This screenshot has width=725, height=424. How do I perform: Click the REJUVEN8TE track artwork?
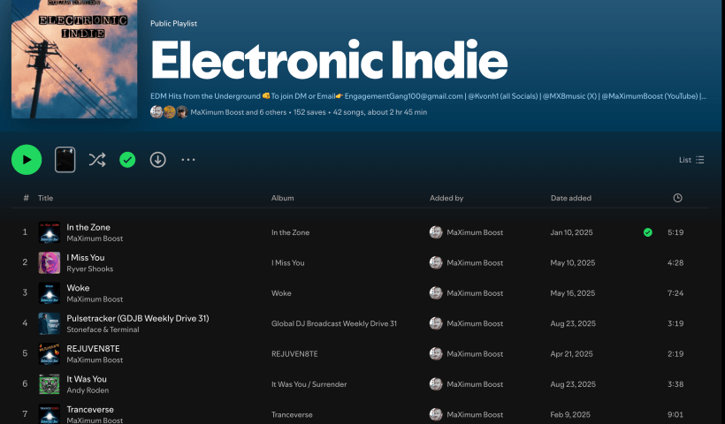coord(50,353)
